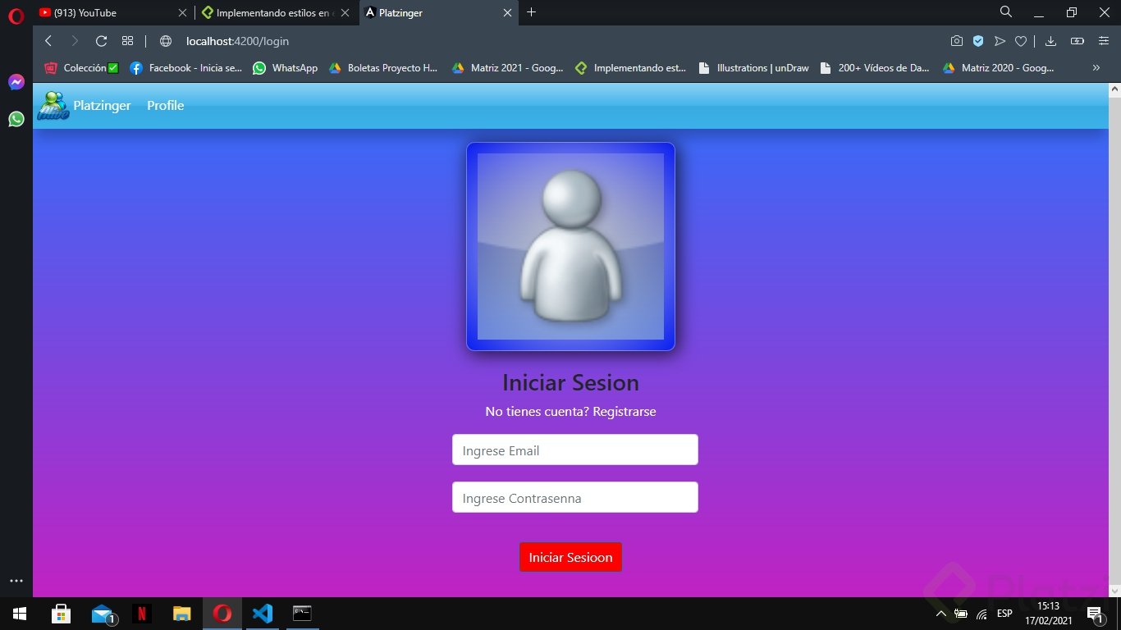This screenshot has height=630, width=1121.
Task: Switch to Visual Studio Code in taskbar
Action: coord(263,614)
